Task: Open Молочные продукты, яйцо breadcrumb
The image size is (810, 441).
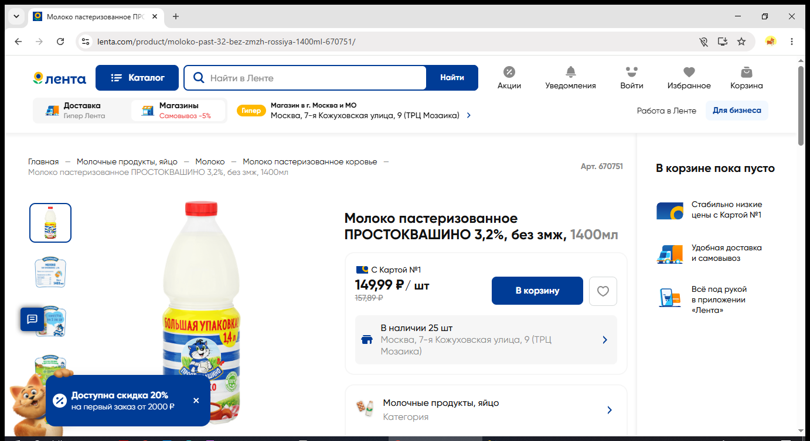Action: click(127, 161)
